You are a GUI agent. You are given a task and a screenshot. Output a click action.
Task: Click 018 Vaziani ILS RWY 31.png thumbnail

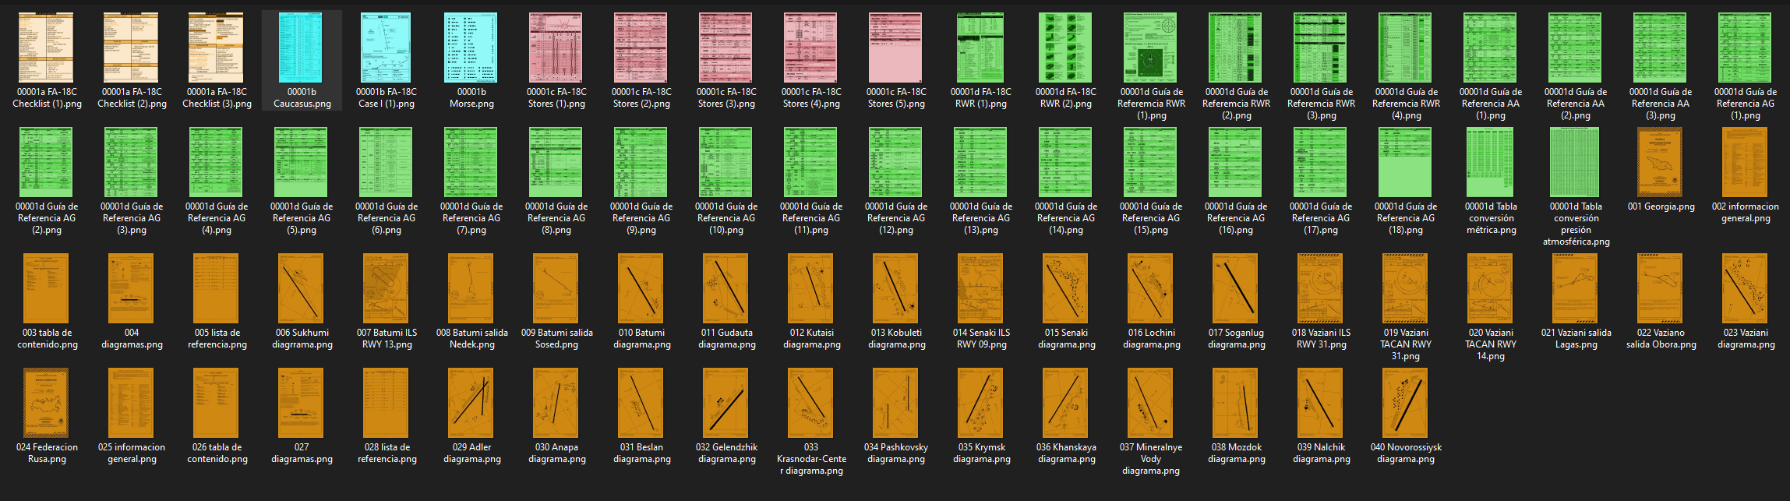coord(1320,289)
